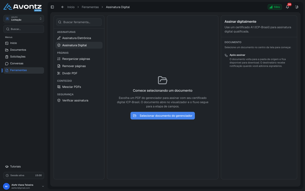Toggle the sidebar panel icon
Screen dimensions: 305x191
[52, 7]
